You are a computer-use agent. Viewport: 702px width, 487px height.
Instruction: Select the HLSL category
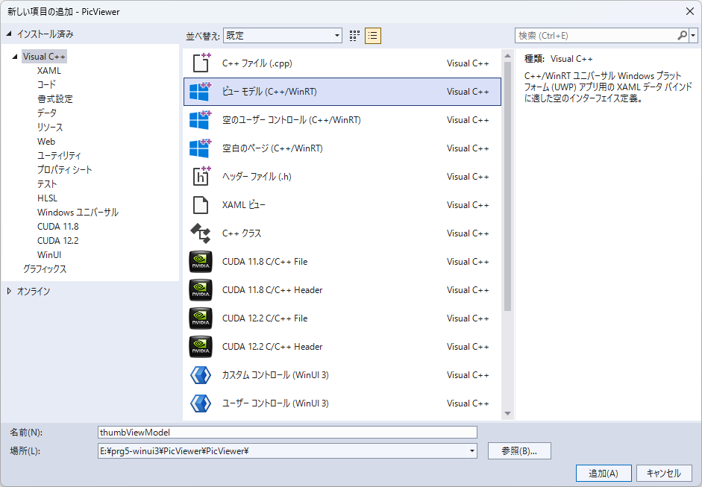tap(47, 198)
